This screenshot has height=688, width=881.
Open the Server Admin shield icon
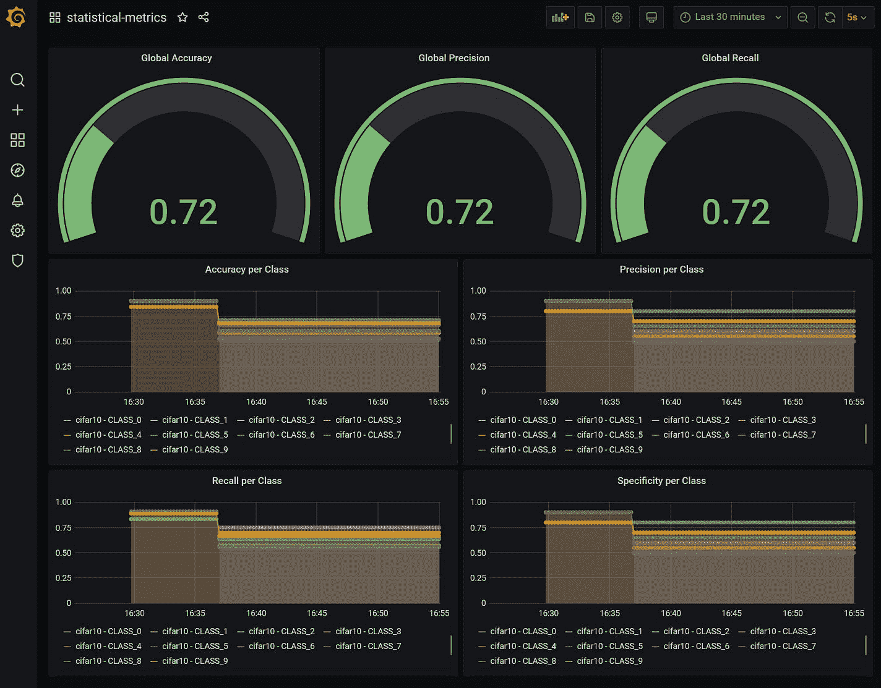pyautogui.click(x=17, y=261)
